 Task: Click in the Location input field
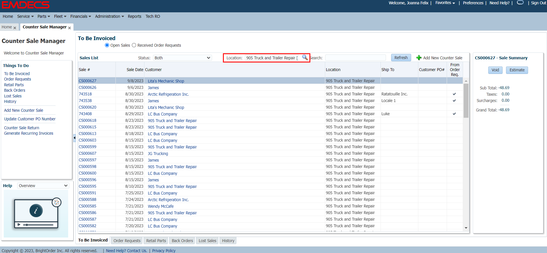coord(272,58)
